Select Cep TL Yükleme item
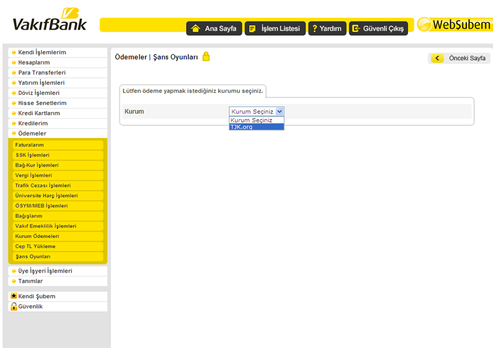 (58, 246)
